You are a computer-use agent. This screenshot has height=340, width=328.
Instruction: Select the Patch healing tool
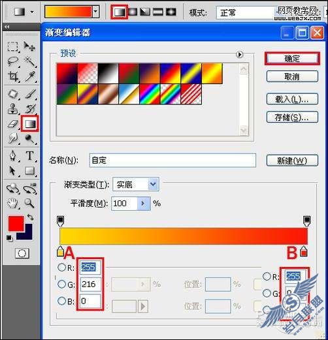coord(12,94)
